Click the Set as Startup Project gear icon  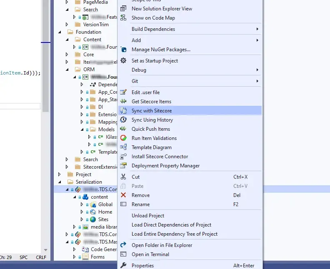(123, 60)
